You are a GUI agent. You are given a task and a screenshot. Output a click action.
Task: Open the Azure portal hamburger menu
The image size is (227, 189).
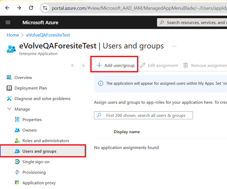click(8, 23)
